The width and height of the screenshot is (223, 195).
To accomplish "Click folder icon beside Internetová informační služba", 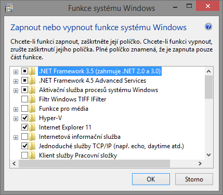I will (x=32, y=137).
